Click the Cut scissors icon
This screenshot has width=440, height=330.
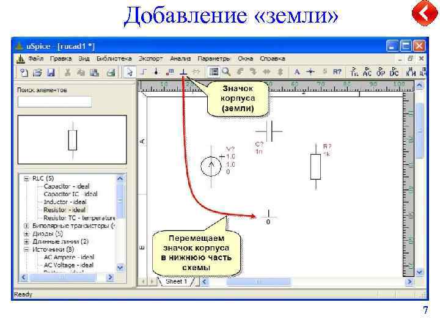click(x=67, y=72)
